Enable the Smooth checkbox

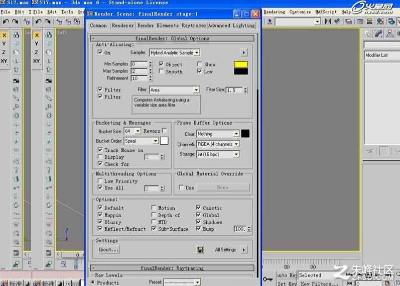(x=161, y=71)
